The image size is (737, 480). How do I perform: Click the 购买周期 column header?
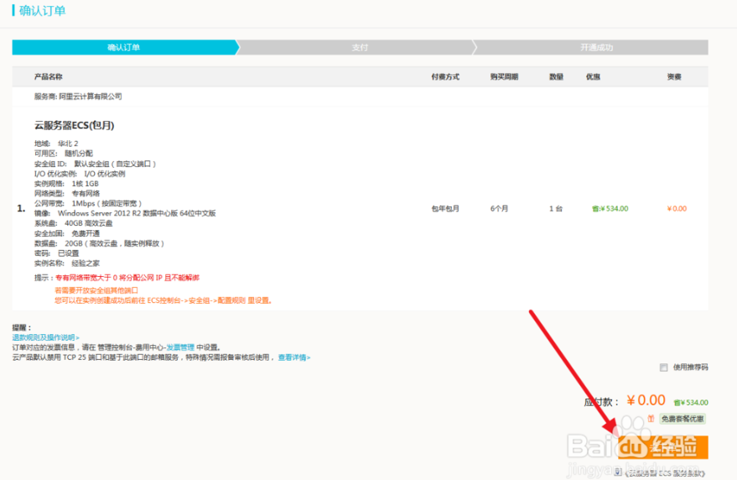pos(504,76)
